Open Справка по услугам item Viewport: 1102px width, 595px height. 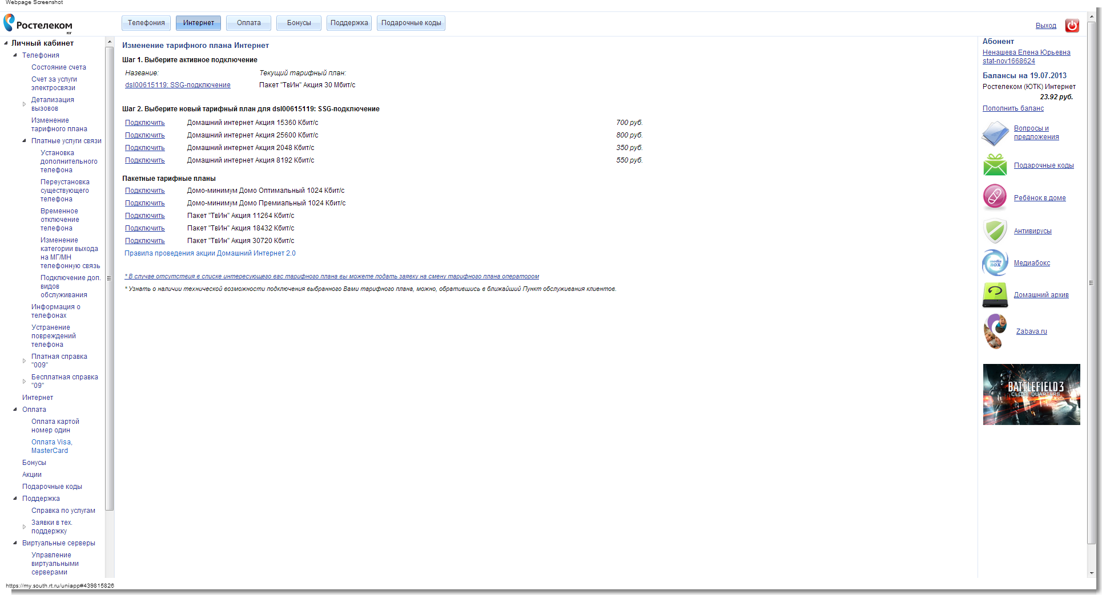click(x=63, y=511)
